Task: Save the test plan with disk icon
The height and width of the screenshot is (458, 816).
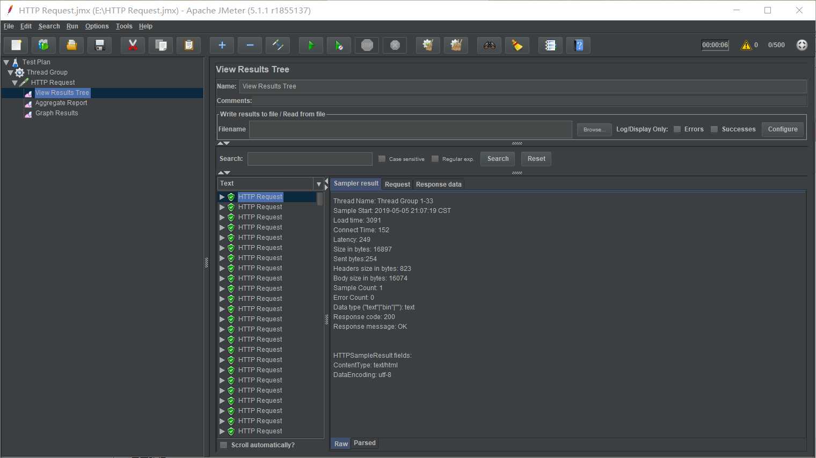Action: (x=100, y=45)
